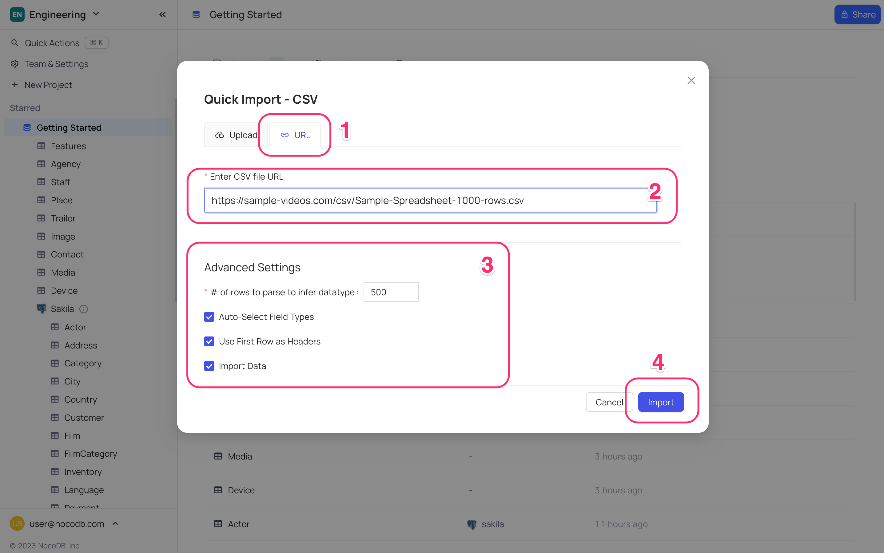This screenshot has width=884, height=553.
Task: Click the plus icon for New Project
Action: tap(15, 85)
